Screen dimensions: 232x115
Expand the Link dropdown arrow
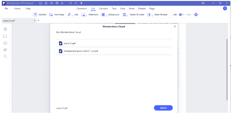tap(72, 16)
